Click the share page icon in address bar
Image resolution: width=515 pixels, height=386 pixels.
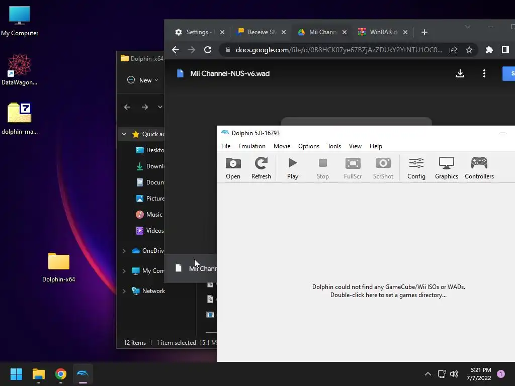coord(453,50)
